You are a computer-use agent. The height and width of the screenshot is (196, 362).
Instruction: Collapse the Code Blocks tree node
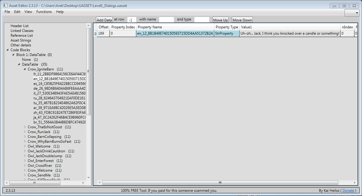click(7, 50)
